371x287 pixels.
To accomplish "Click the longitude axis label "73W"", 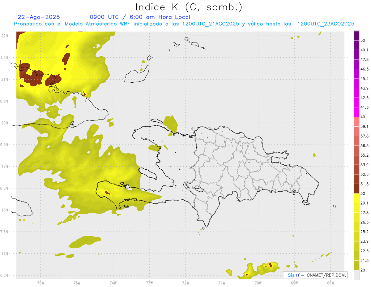I will pos(149,283).
